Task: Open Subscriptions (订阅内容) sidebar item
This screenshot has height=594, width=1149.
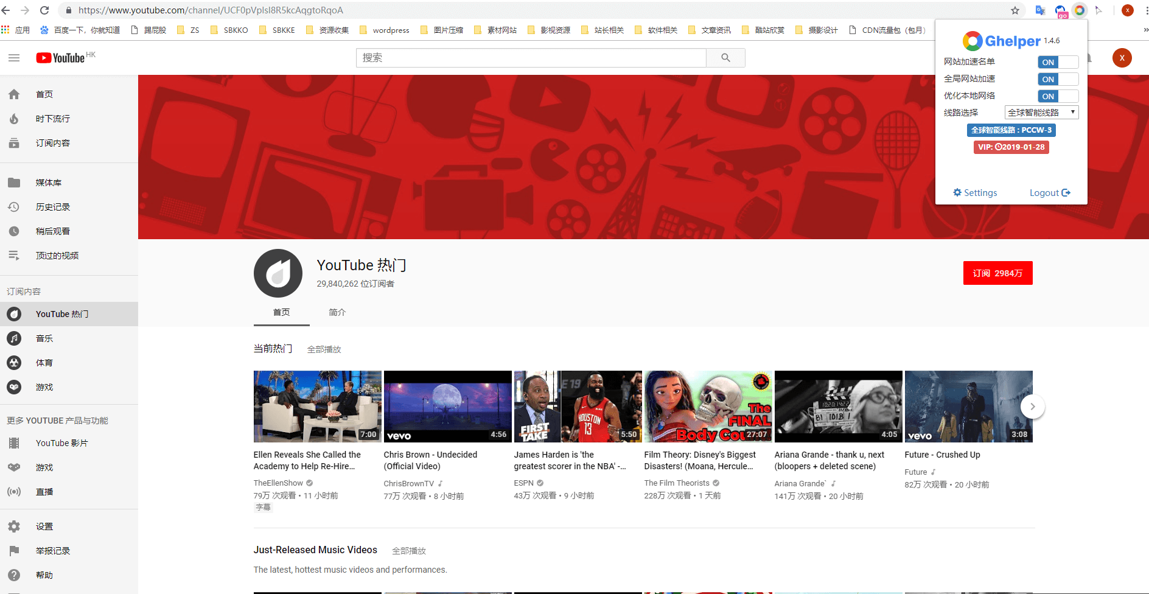Action: pos(69,143)
